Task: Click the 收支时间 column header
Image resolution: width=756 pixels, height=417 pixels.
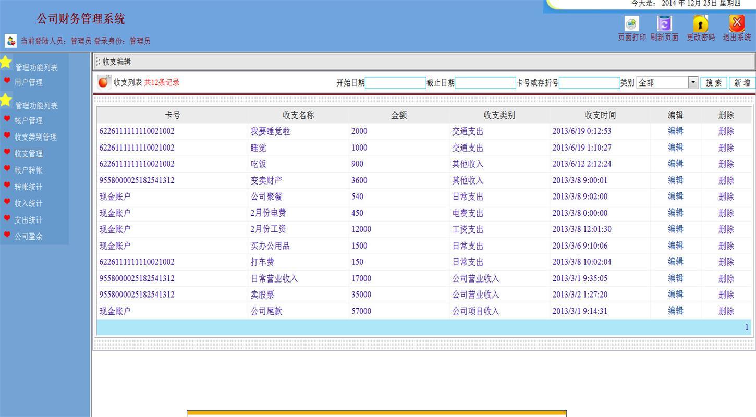Action: point(600,115)
